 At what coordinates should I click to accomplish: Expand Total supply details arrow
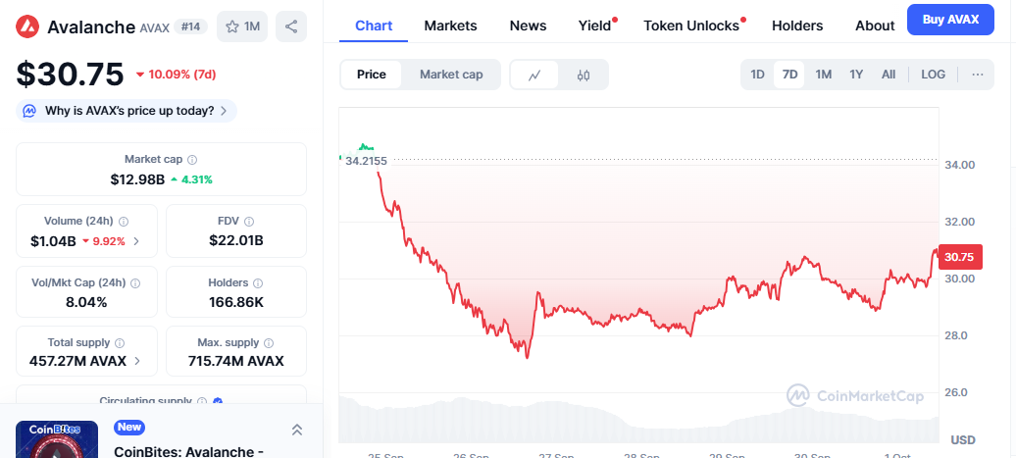click(137, 361)
